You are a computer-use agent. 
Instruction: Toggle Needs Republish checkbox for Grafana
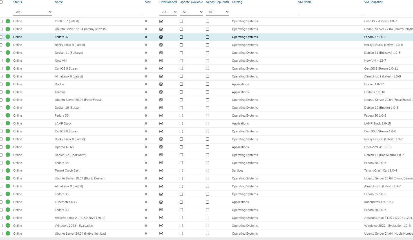(x=207, y=92)
